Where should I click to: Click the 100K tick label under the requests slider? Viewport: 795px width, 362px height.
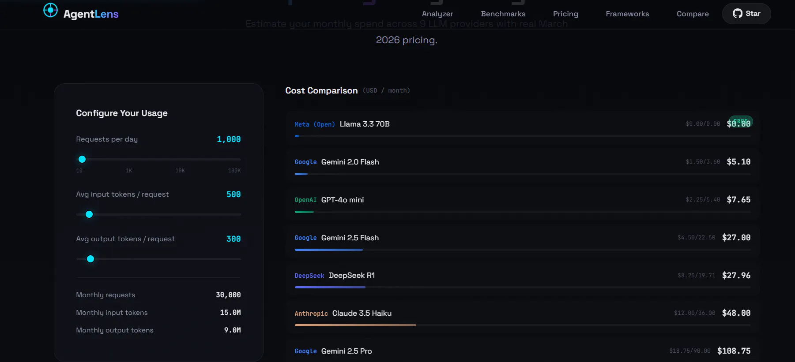tap(234, 171)
